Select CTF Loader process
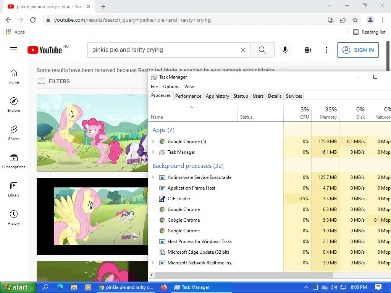 (x=270, y=199)
